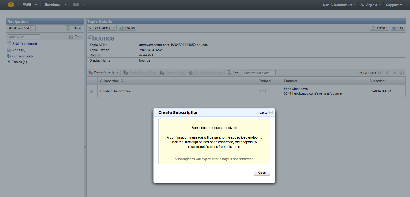The image size is (410, 197).
Task: Click the https protocol cell
Action: coord(269,91)
